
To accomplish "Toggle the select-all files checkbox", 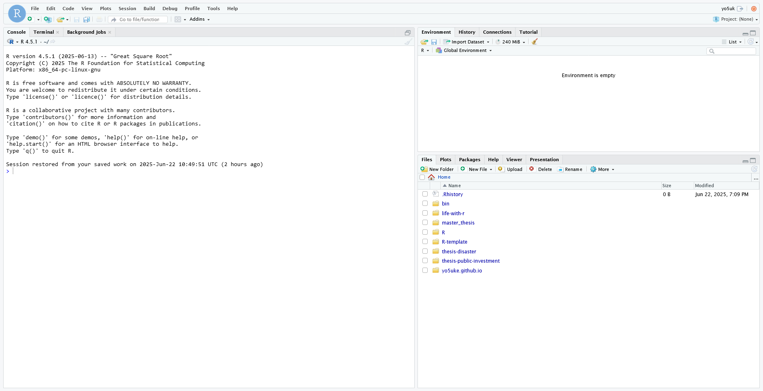I will [422, 177].
